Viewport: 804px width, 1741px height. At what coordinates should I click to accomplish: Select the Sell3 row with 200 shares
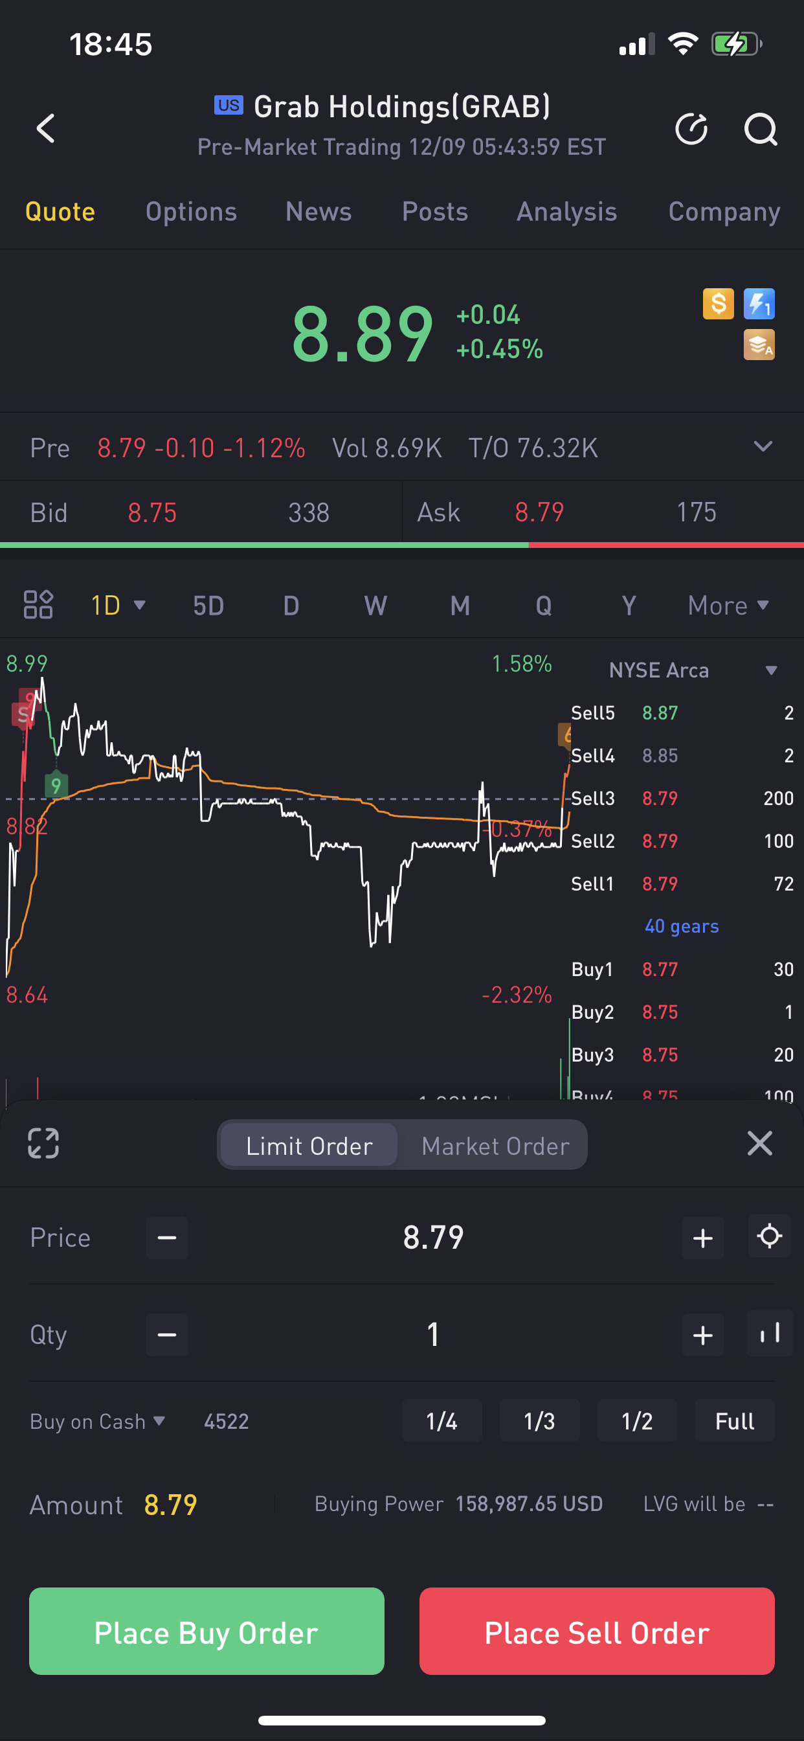[682, 798]
